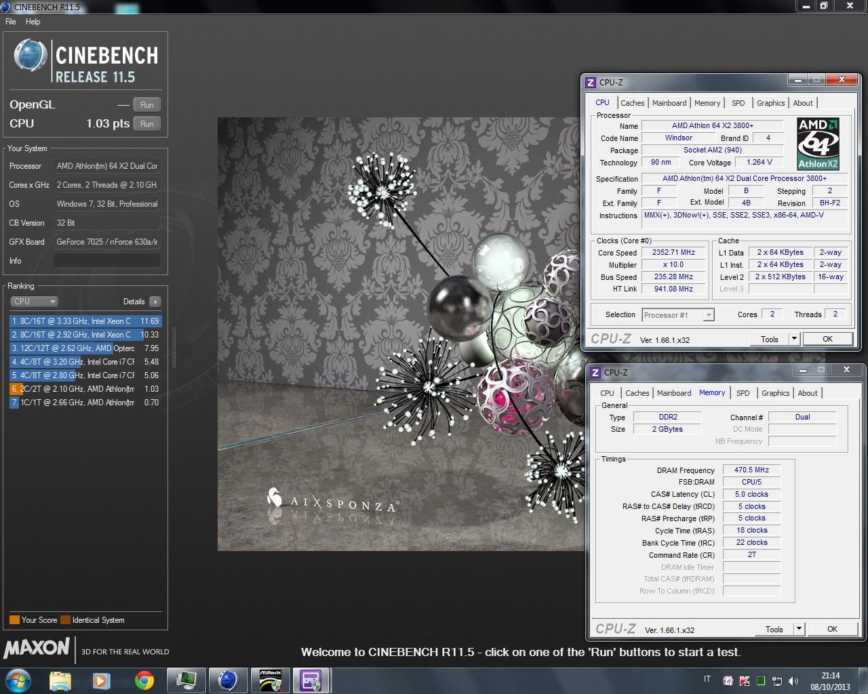Image resolution: width=868 pixels, height=694 pixels.
Task: Select ranking entry 2C/2T @ 2.10 GHz
Action: (85, 389)
